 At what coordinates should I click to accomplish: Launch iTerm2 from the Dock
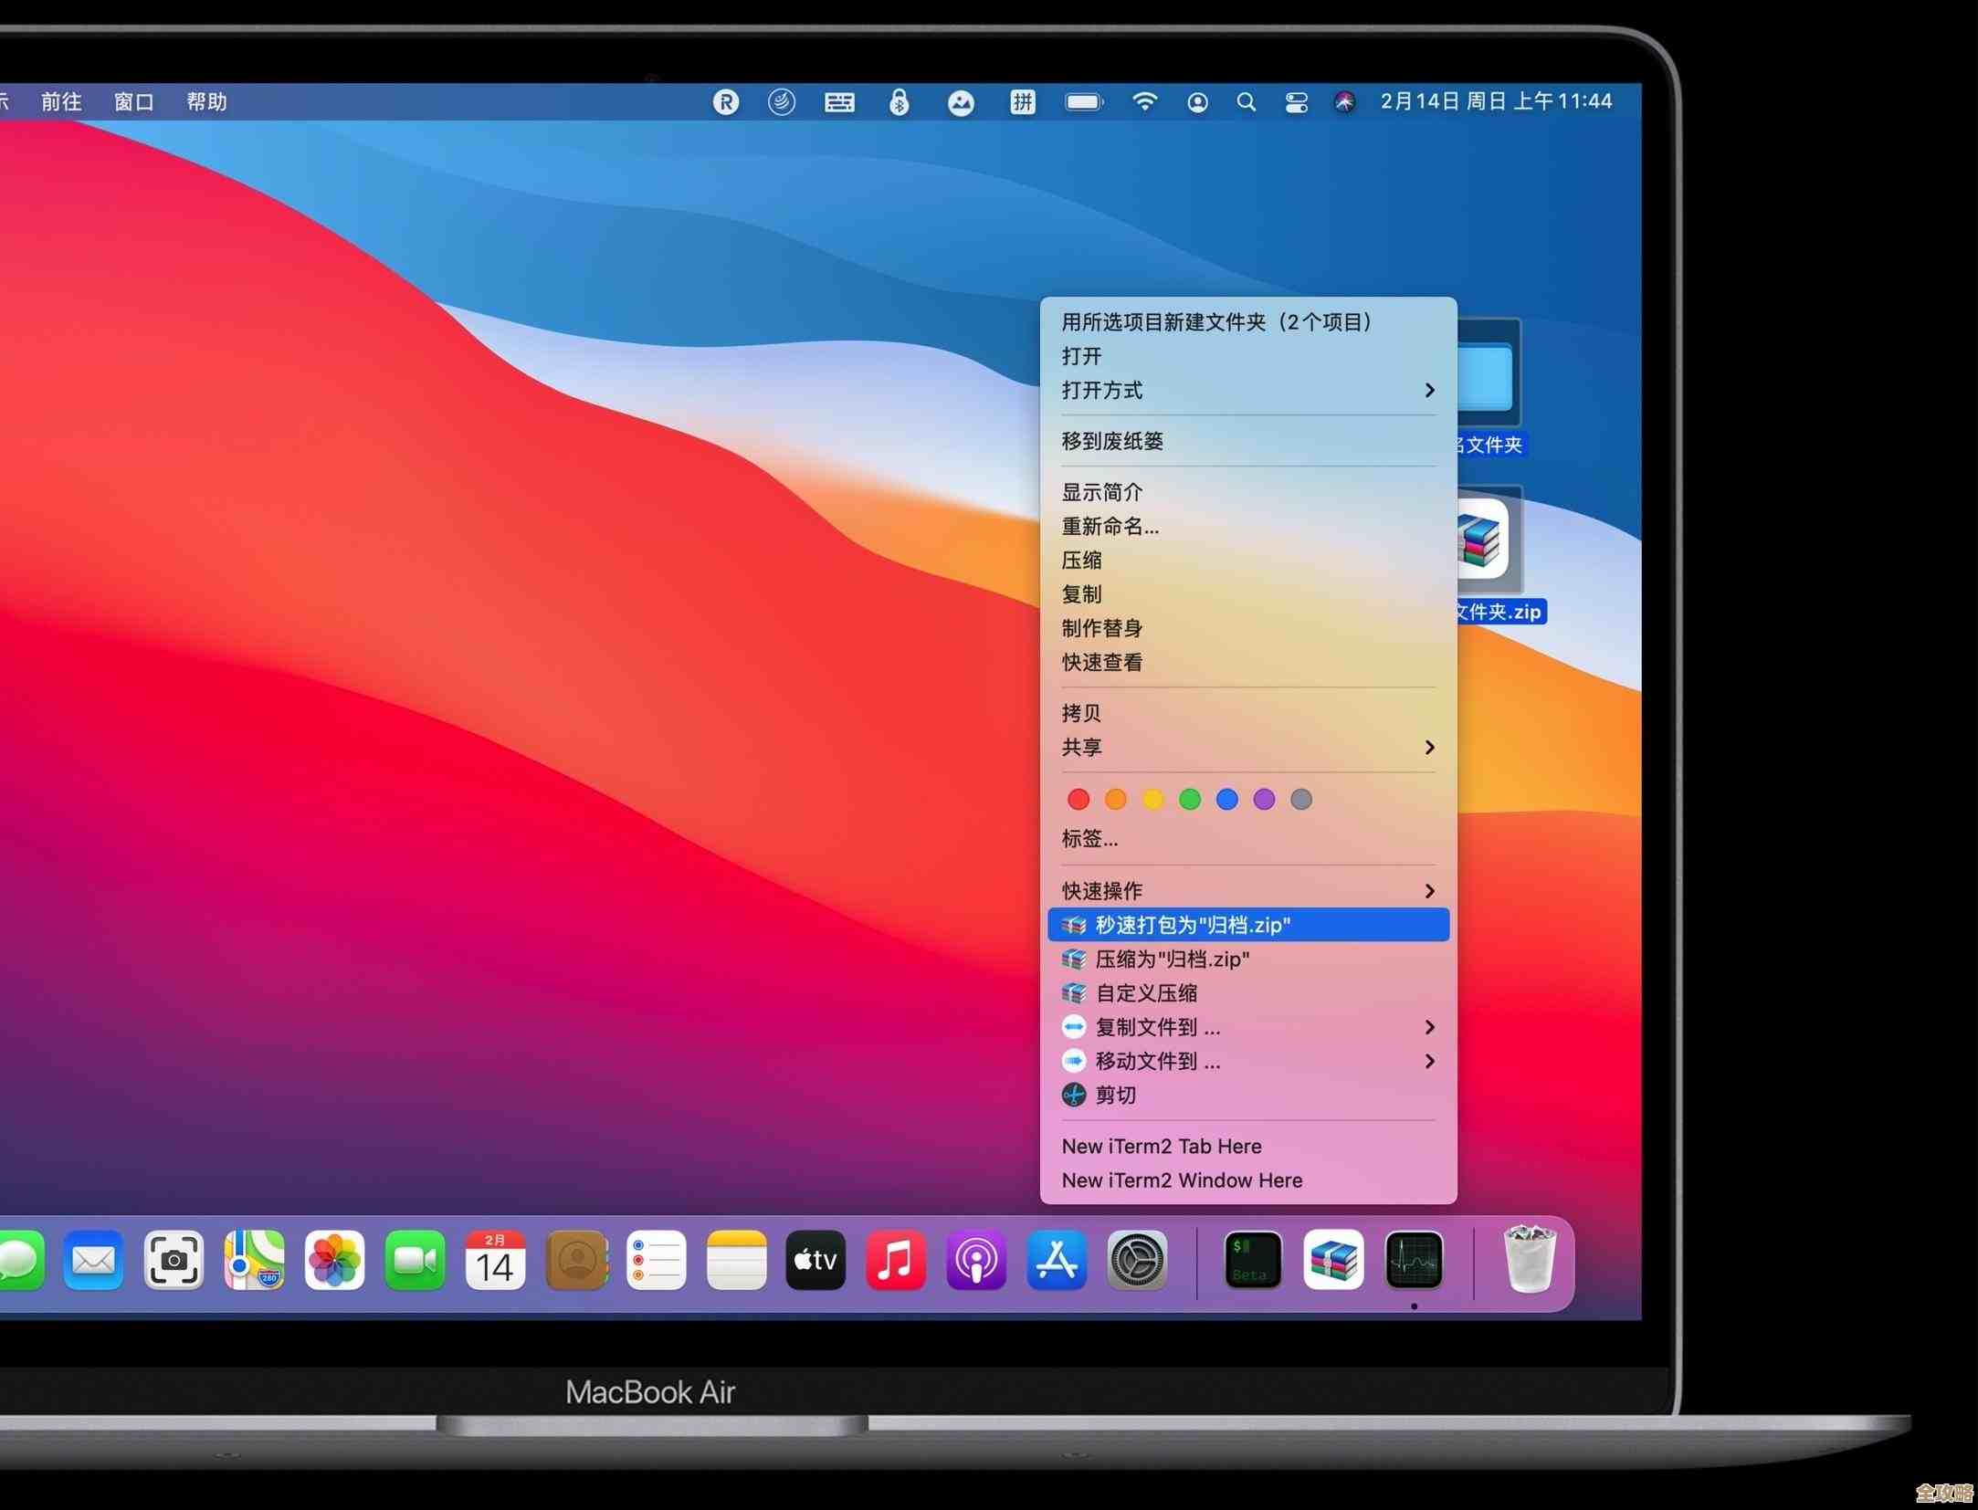1252,1262
